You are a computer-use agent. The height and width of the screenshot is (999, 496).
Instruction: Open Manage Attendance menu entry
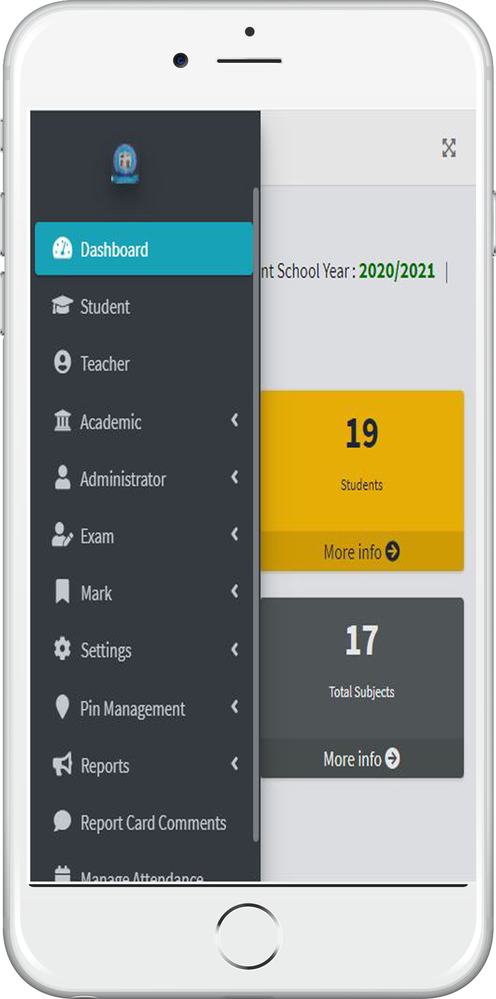pyautogui.click(x=142, y=876)
